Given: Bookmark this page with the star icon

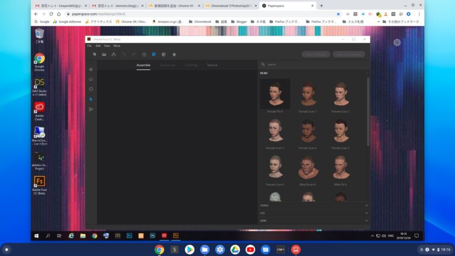Looking at the screenshot, I should coord(338,14).
